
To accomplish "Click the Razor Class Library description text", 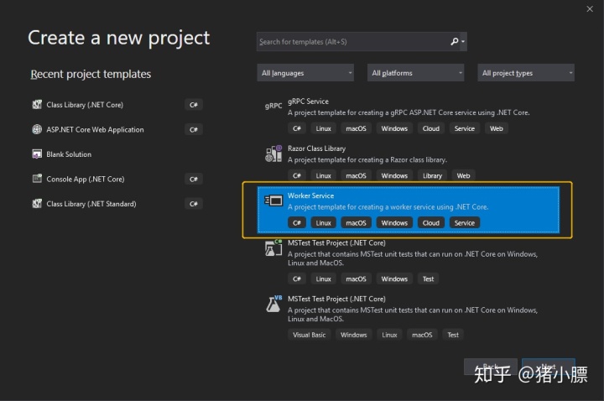I will point(367,159).
